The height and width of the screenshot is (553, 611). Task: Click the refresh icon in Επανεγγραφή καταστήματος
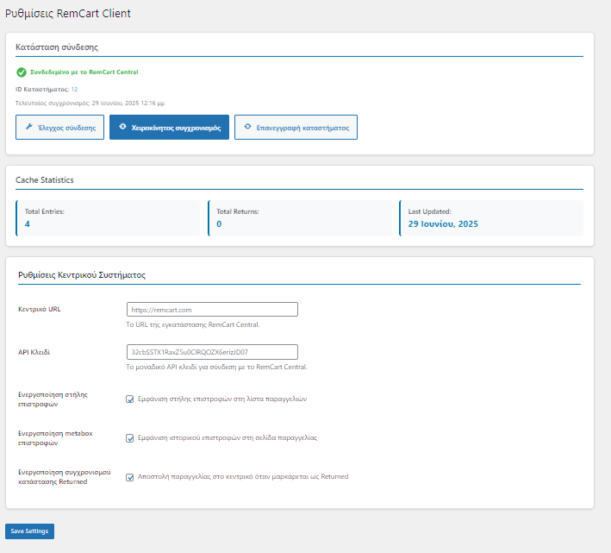(x=248, y=127)
